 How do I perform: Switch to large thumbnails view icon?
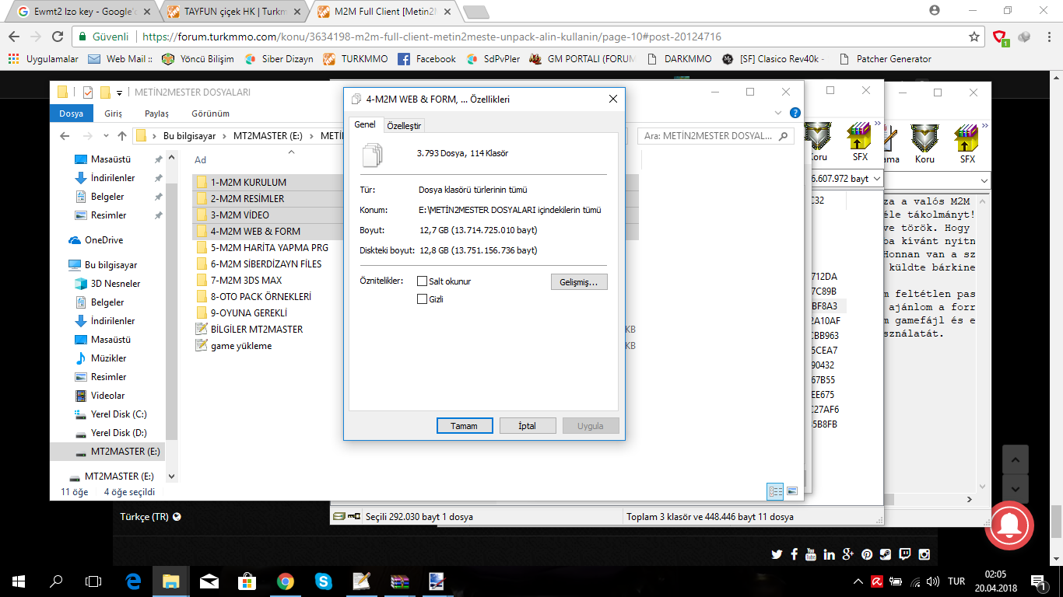coord(792,491)
